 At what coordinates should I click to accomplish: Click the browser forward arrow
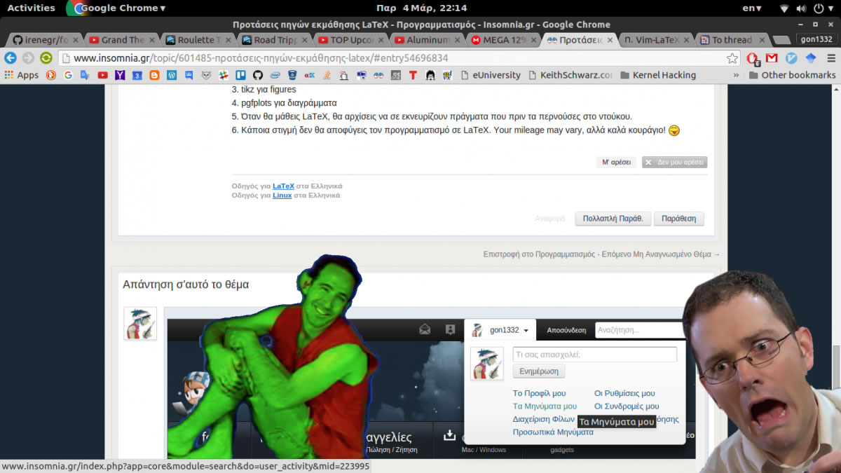[x=28, y=58]
